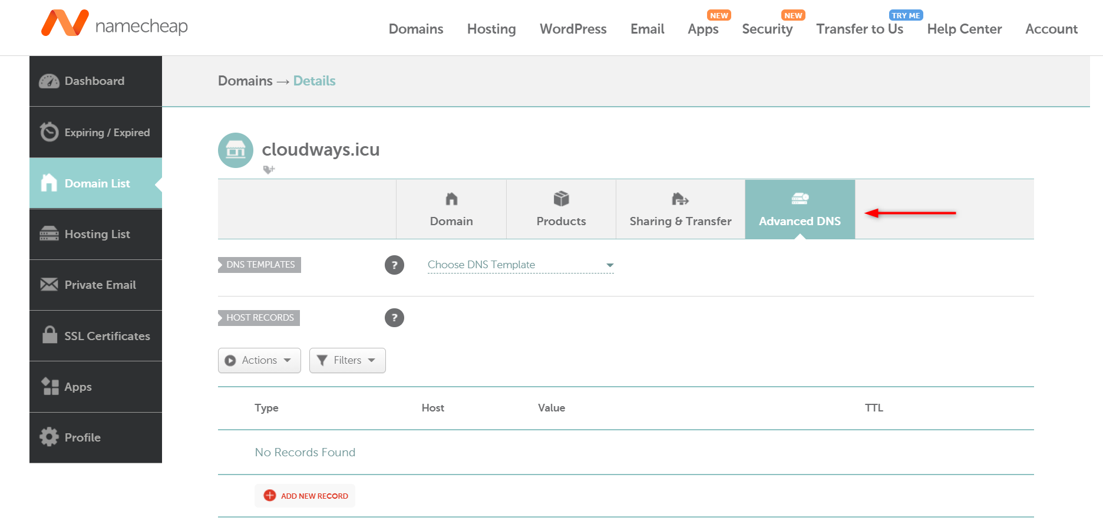The image size is (1103, 527).
Task: Click the SSL Certificates padlock icon
Action: (x=50, y=335)
